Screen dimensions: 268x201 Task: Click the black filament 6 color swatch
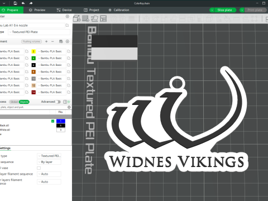point(33,65)
